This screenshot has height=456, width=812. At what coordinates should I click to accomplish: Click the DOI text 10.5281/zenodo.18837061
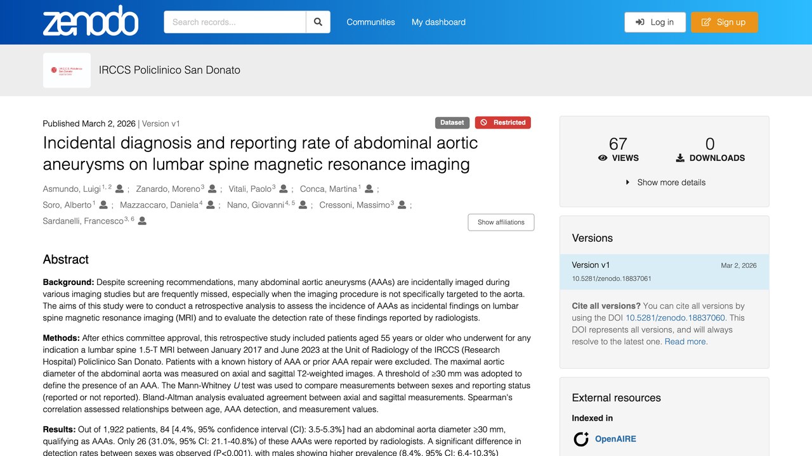pos(612,279)
